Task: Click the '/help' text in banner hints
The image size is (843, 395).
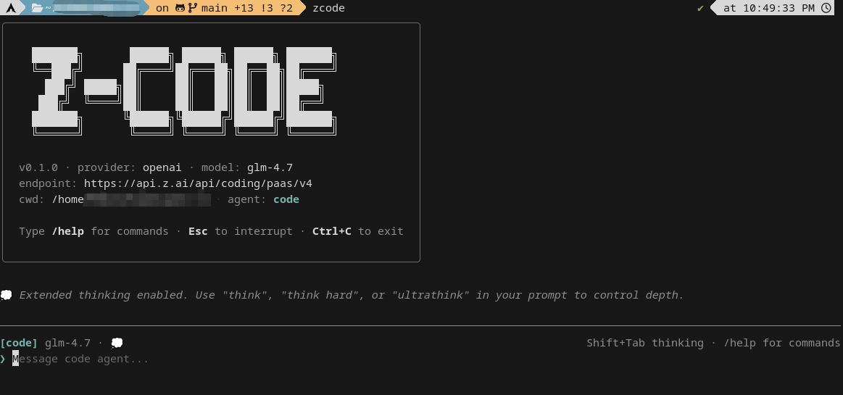Action: point(67,231)
